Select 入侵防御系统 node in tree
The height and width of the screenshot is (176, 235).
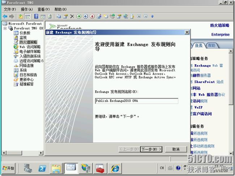(x=30, y=56)
